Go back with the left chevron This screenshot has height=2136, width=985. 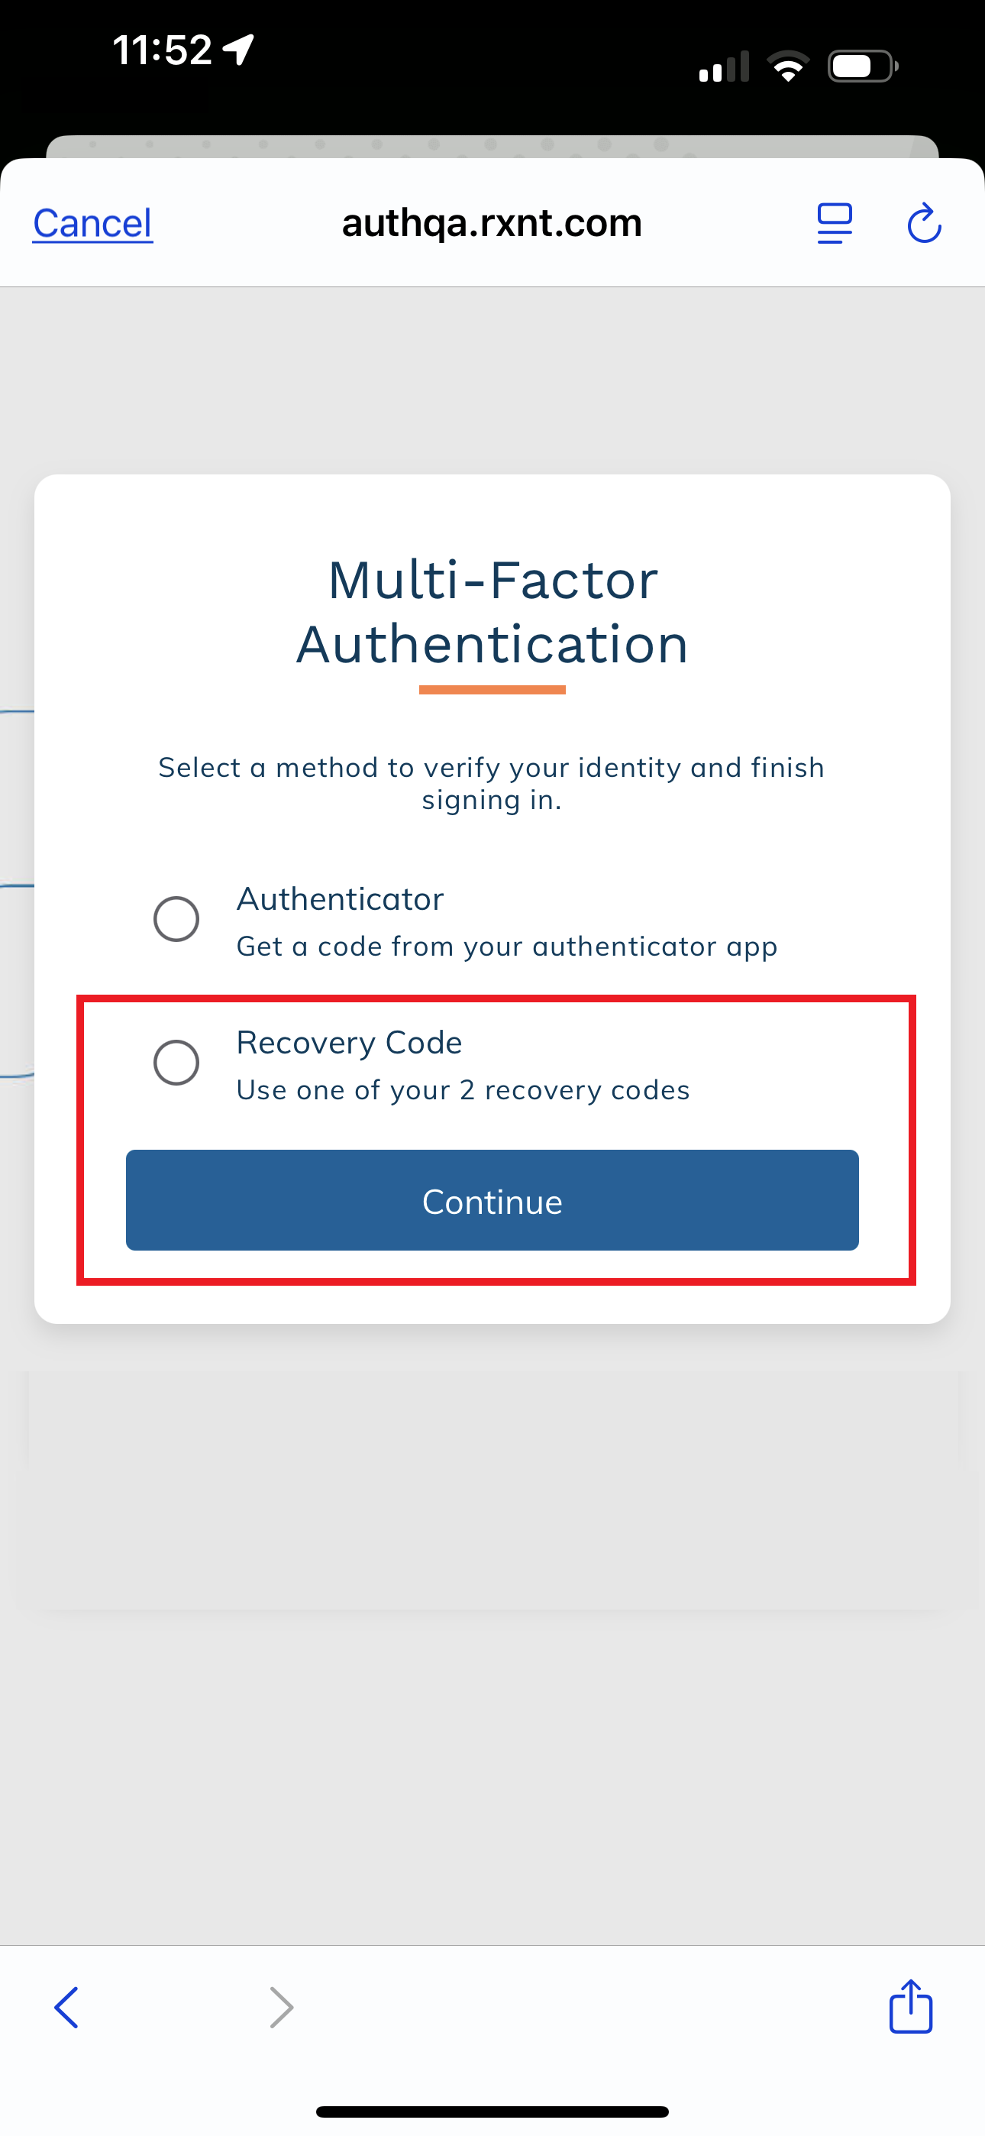[66, 2008]
